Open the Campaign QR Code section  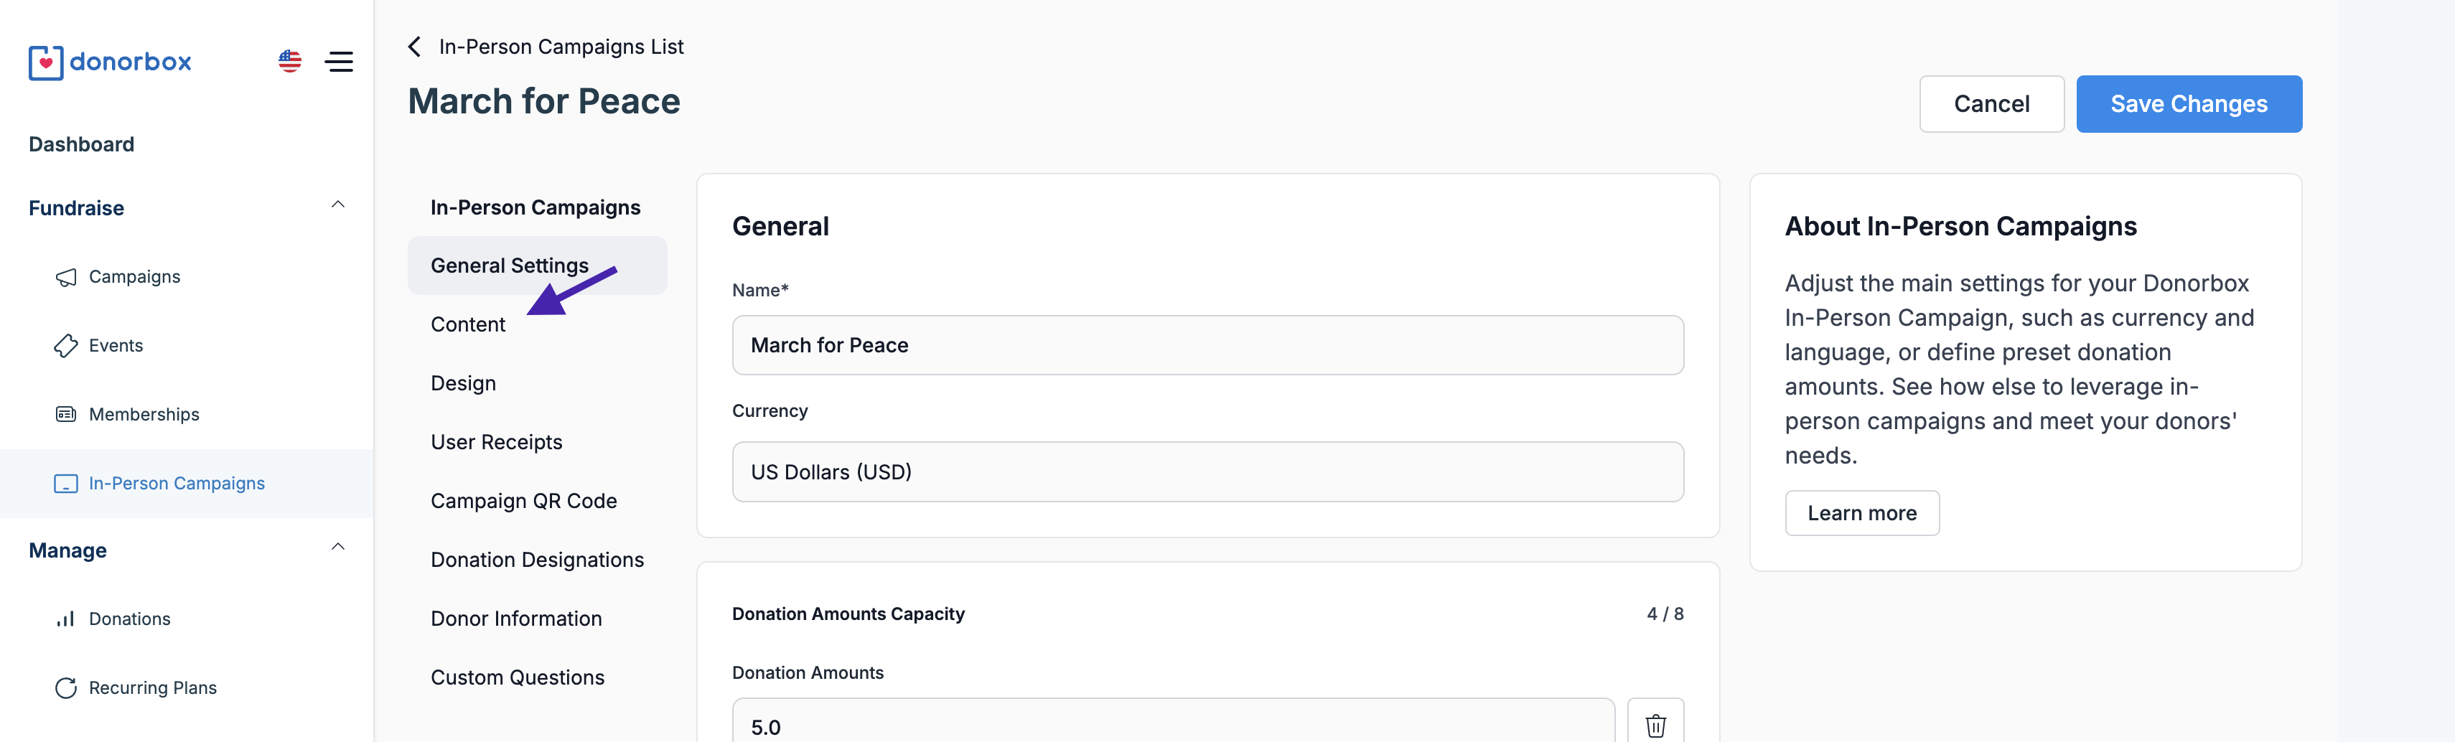pos(523,501)
